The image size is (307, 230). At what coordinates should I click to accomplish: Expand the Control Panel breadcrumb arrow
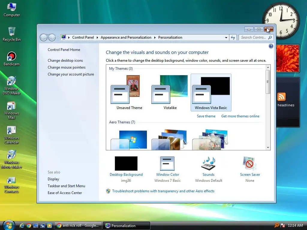(97, 37)
